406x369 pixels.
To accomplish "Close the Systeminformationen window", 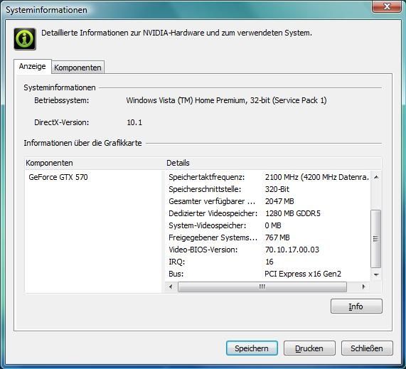I will (x=387, y=6).
